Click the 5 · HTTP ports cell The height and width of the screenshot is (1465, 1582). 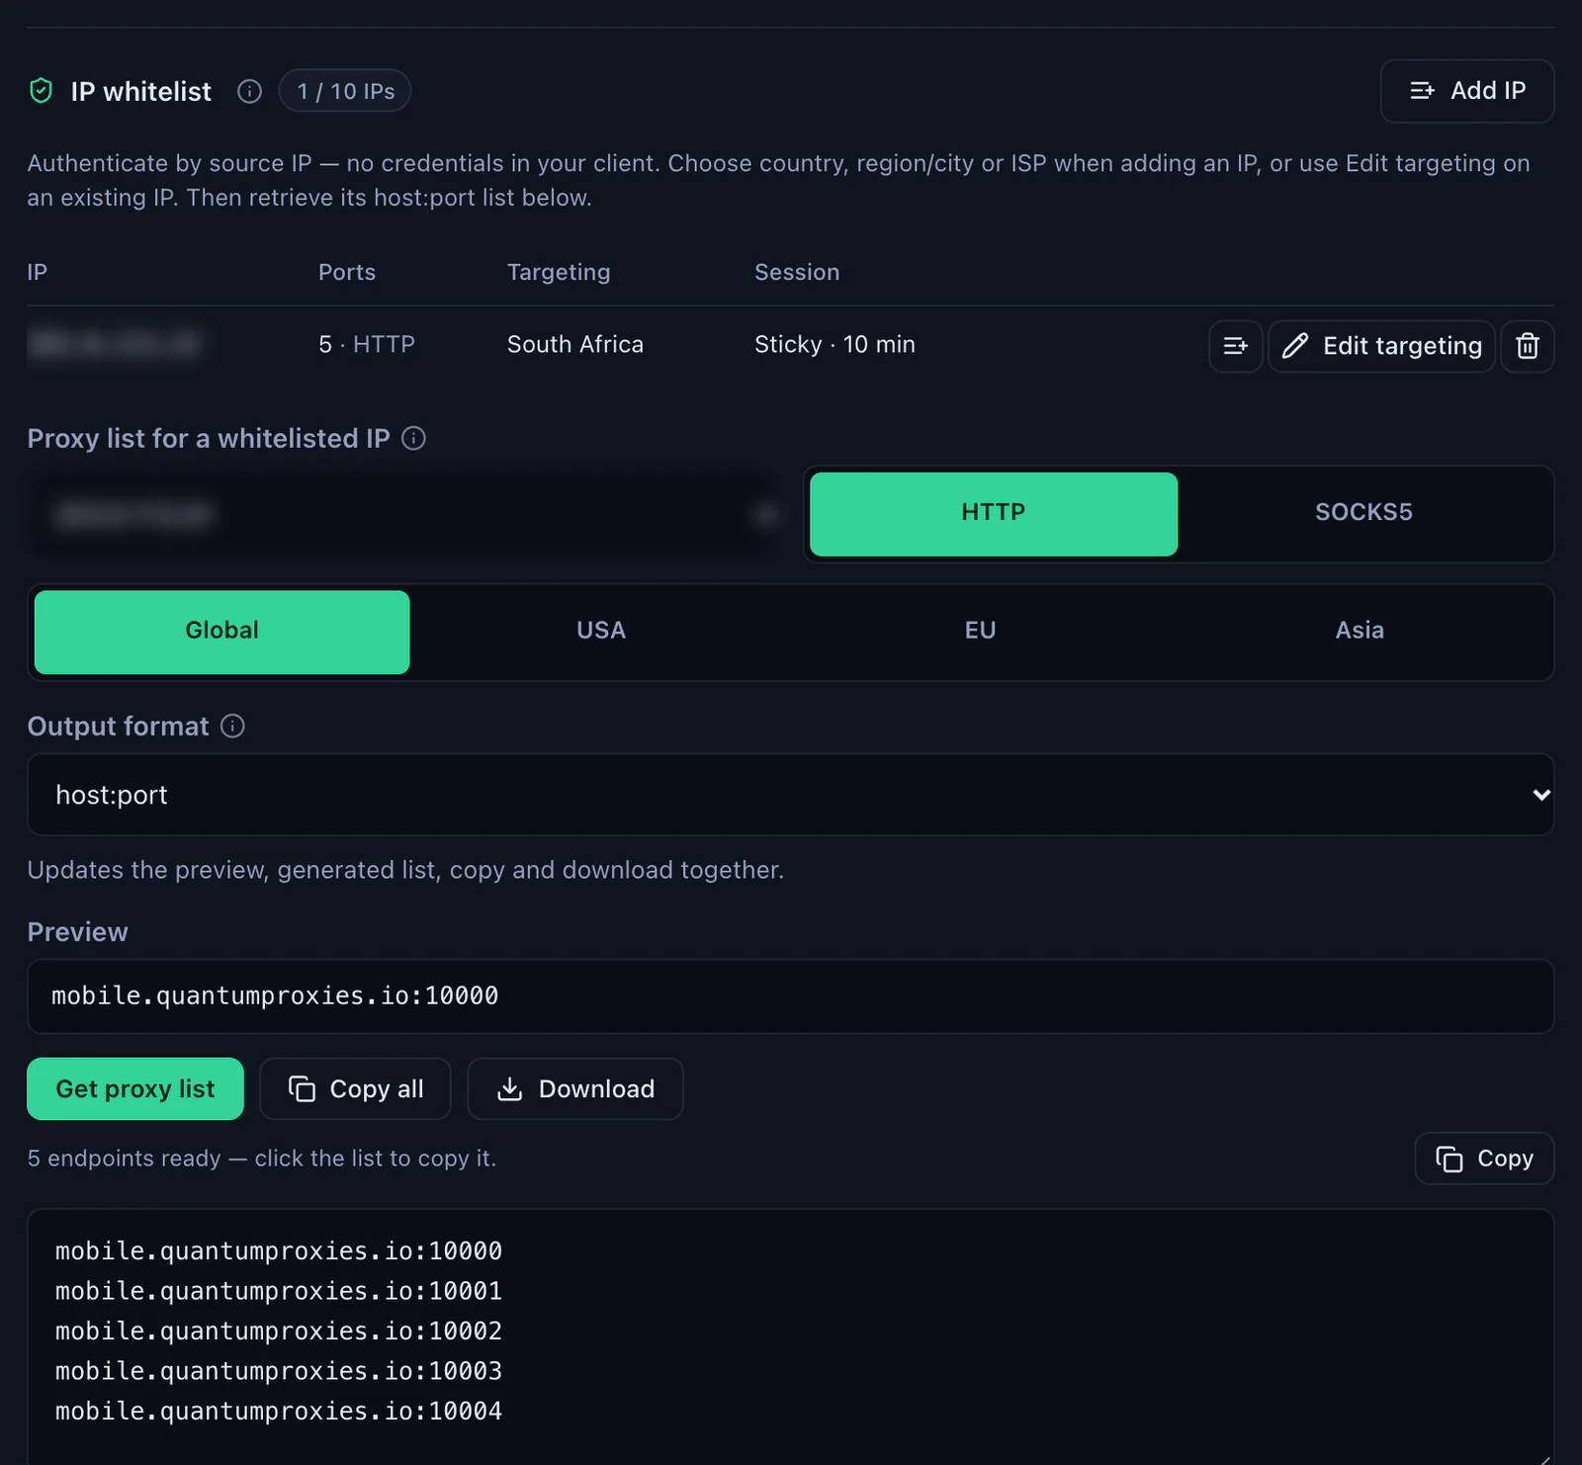coord(367,345)
